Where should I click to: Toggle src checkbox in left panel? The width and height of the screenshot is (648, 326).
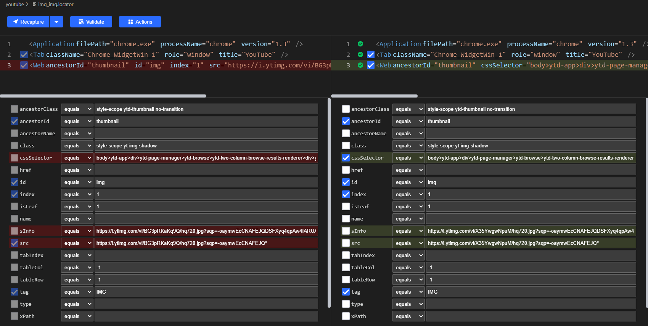coord(14,243)
